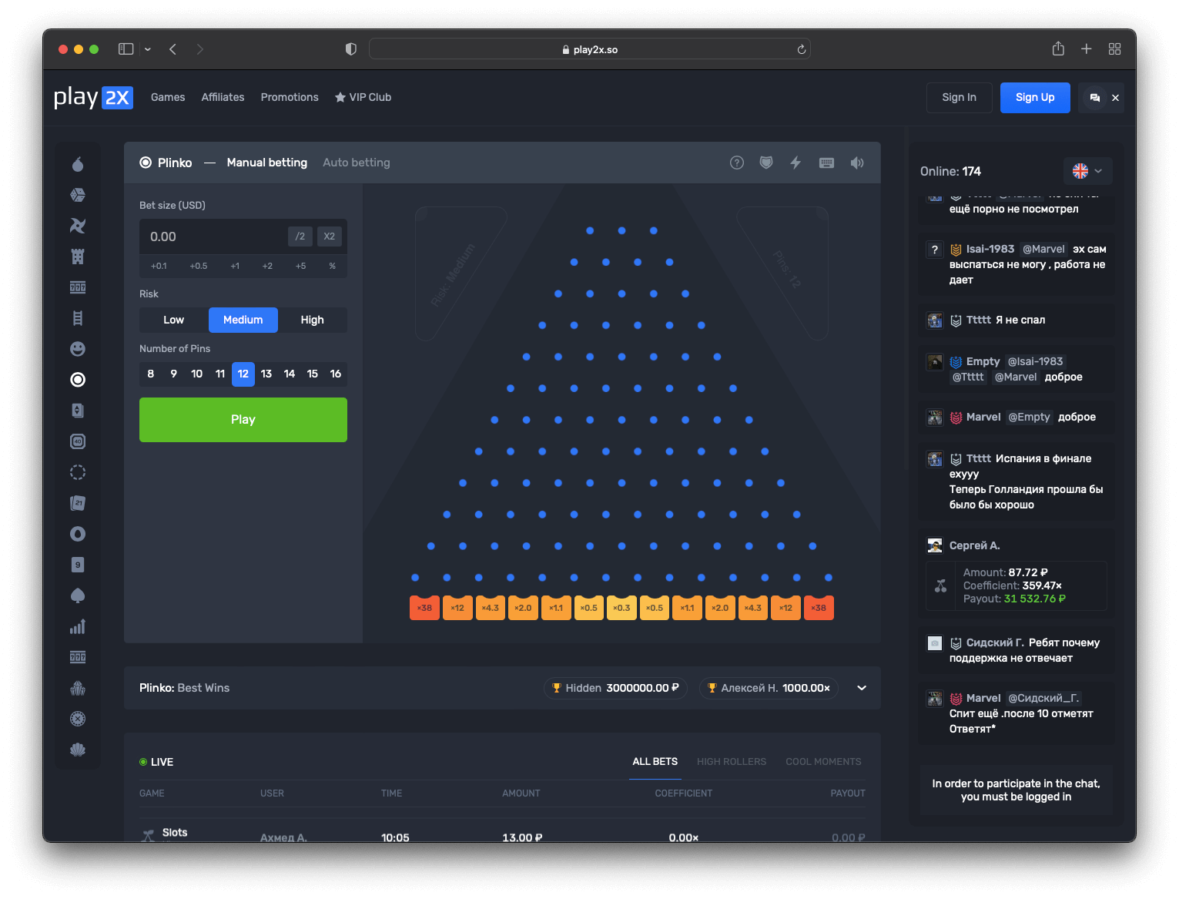Show keyboard hotkeys icon
1179x899 pixels.
[826, 163]
